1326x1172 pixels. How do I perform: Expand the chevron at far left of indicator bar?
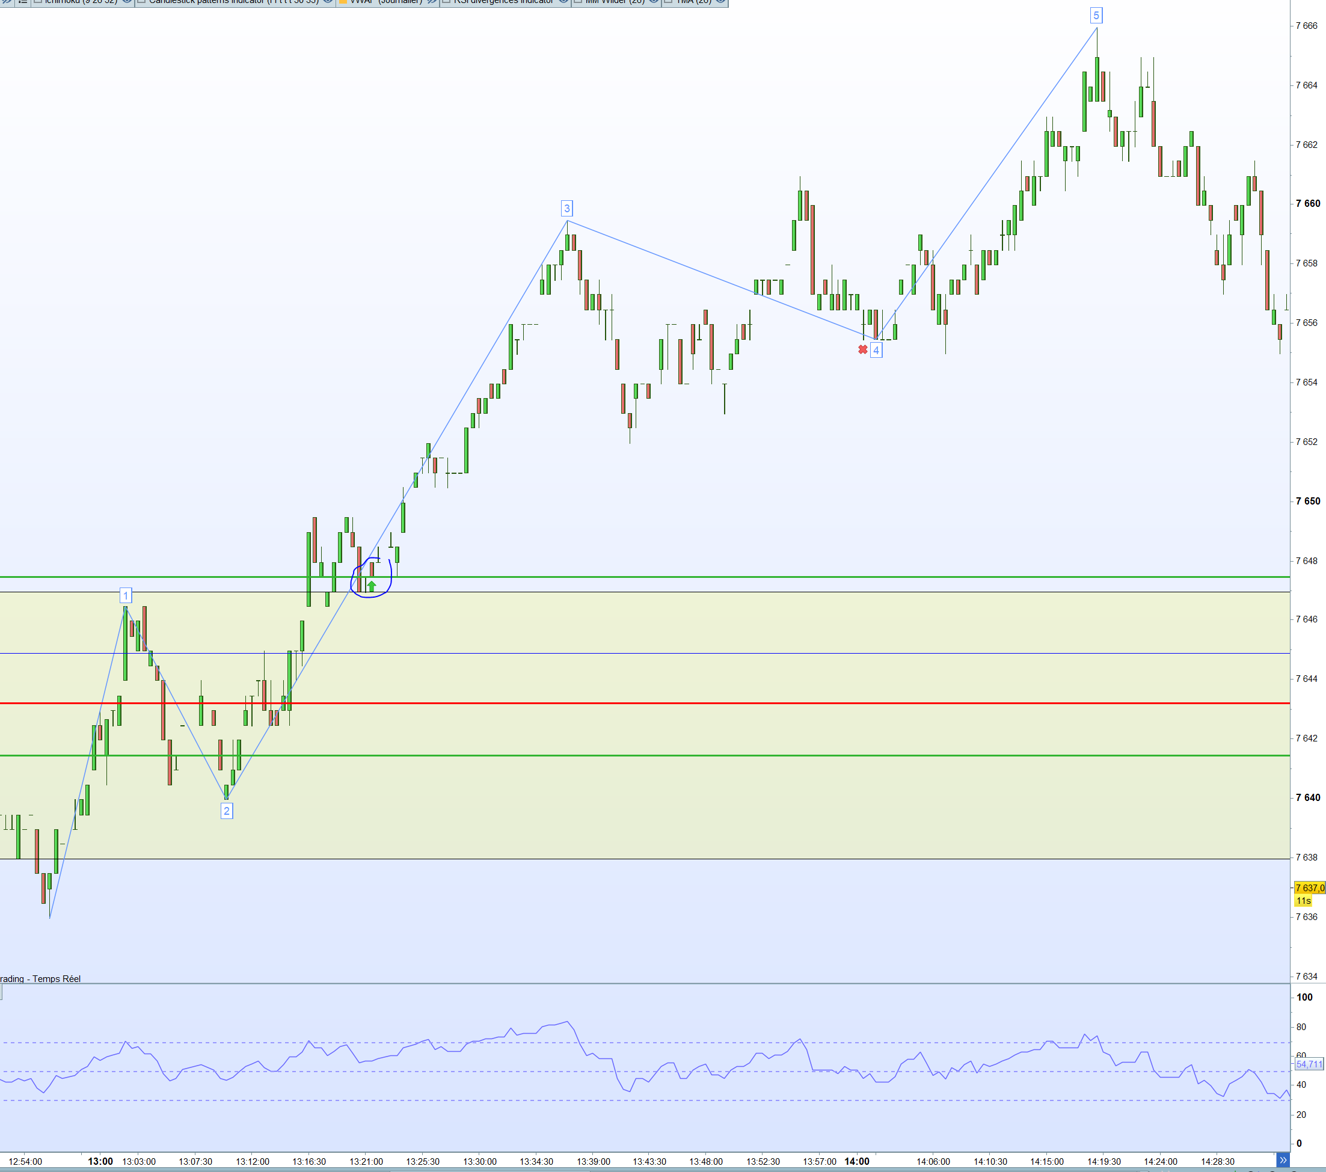pos(7,2)
